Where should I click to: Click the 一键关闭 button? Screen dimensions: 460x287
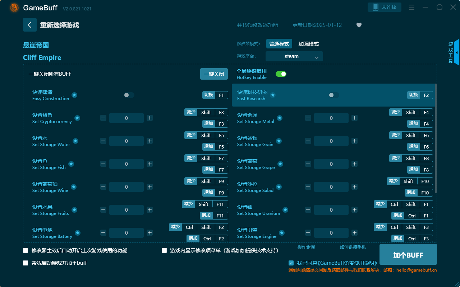214,74
